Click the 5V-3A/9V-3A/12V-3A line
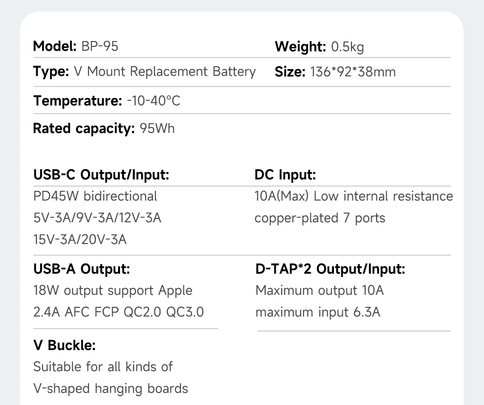The height and width of the screenshot is (405, 484). point(97,218)
